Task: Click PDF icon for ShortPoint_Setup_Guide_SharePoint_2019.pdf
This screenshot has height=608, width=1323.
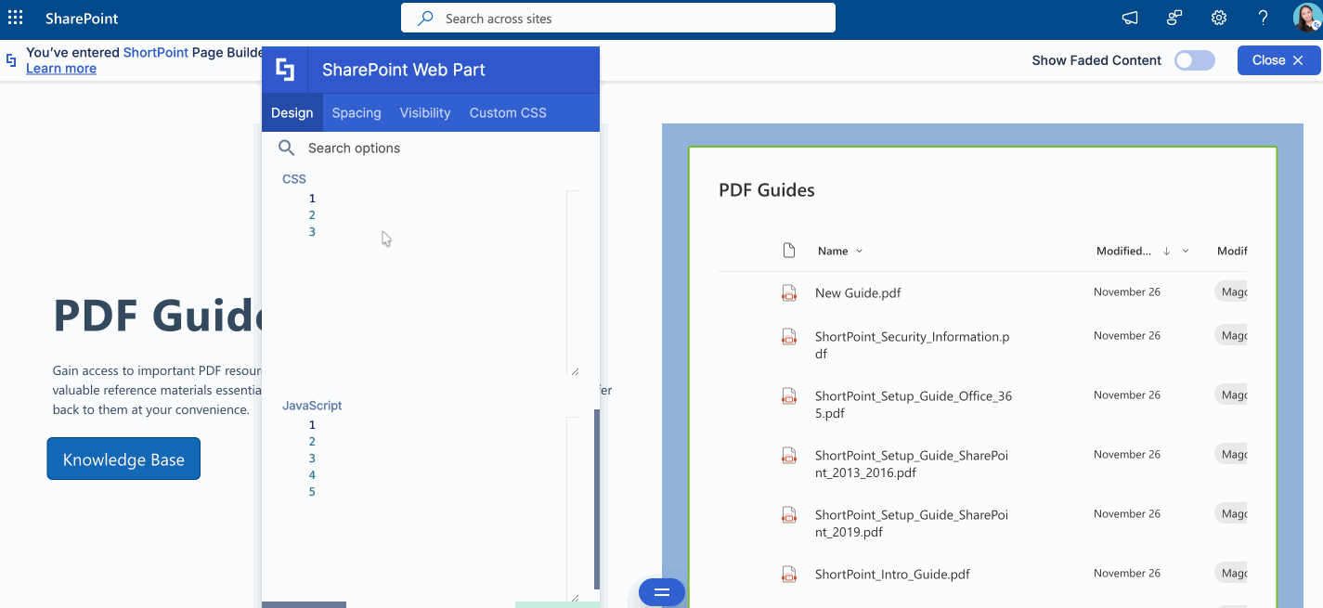Action: [x=789, y=515]
